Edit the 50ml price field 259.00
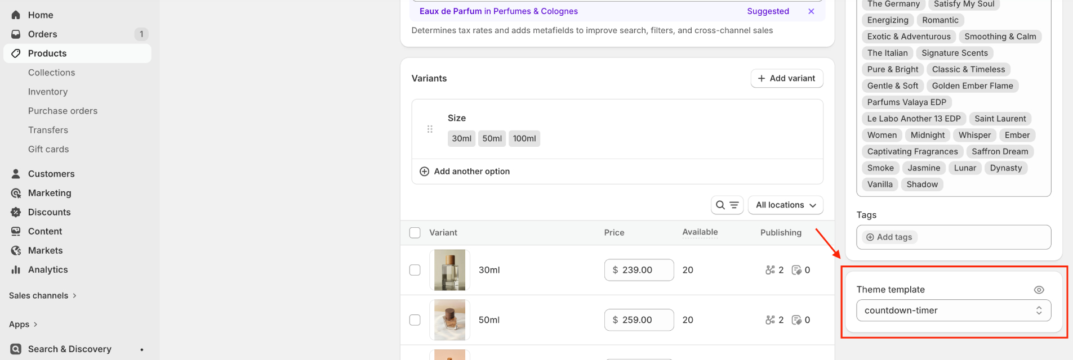This screenshot has height=360, width=1073. (639, 320)
